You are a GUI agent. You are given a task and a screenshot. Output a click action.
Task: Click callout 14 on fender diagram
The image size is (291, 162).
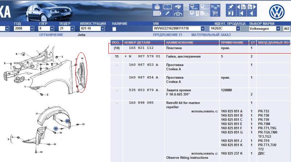click(82, 58)
